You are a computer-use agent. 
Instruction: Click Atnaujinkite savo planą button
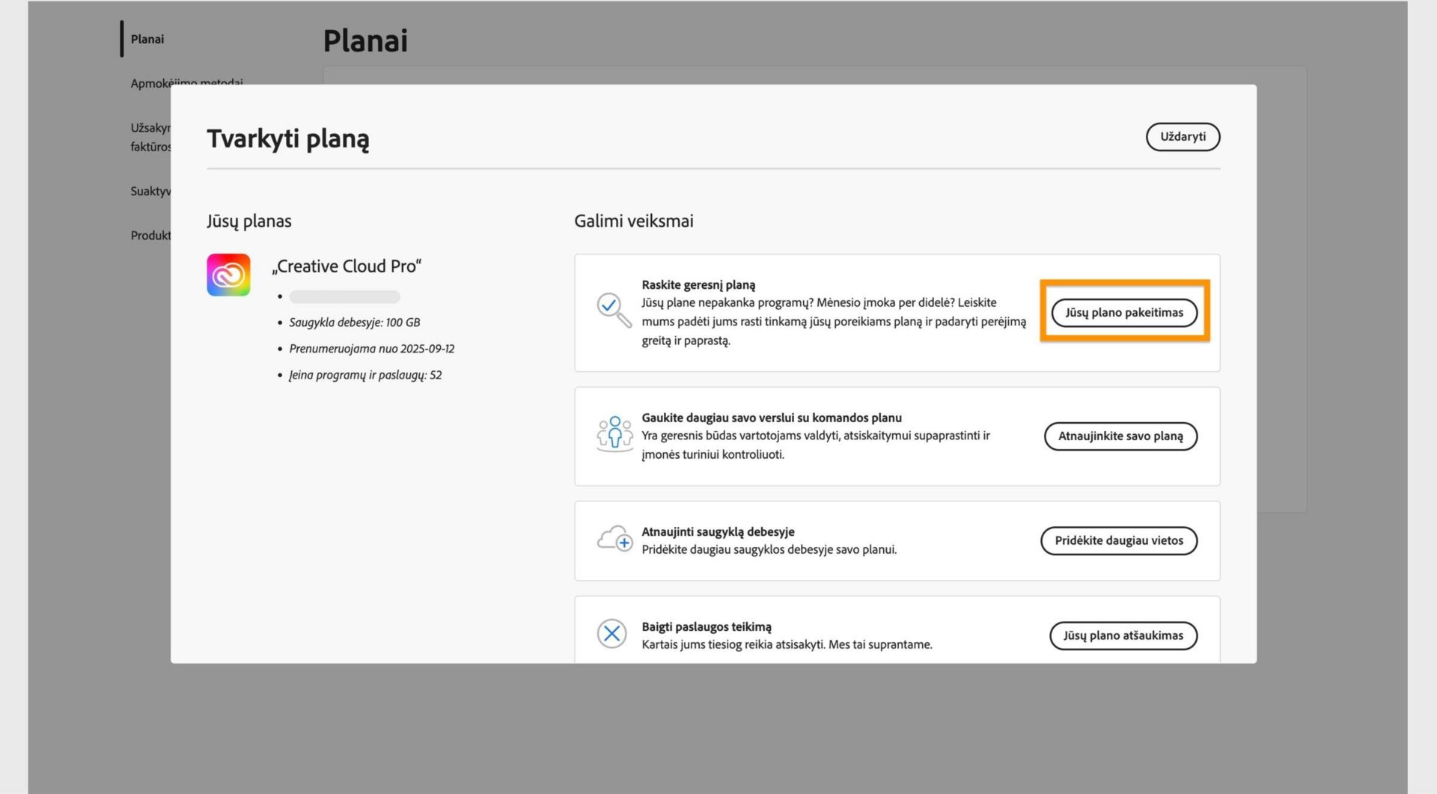click(x=1120, y=436)
